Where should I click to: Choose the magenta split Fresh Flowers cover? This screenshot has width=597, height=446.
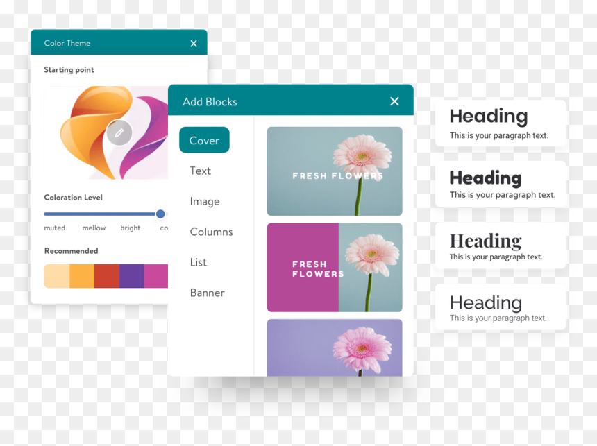coord(335,268)
